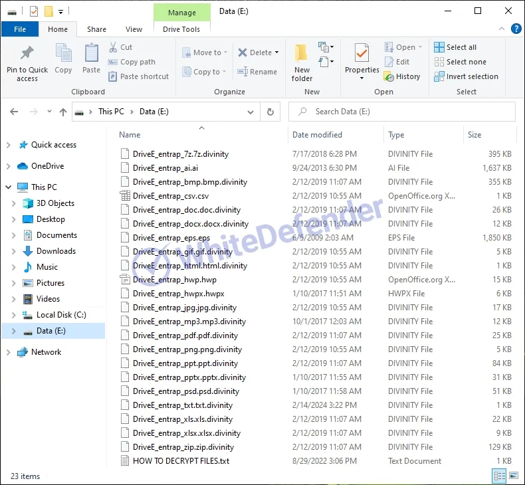Click Invert selection button

point(466,76)
